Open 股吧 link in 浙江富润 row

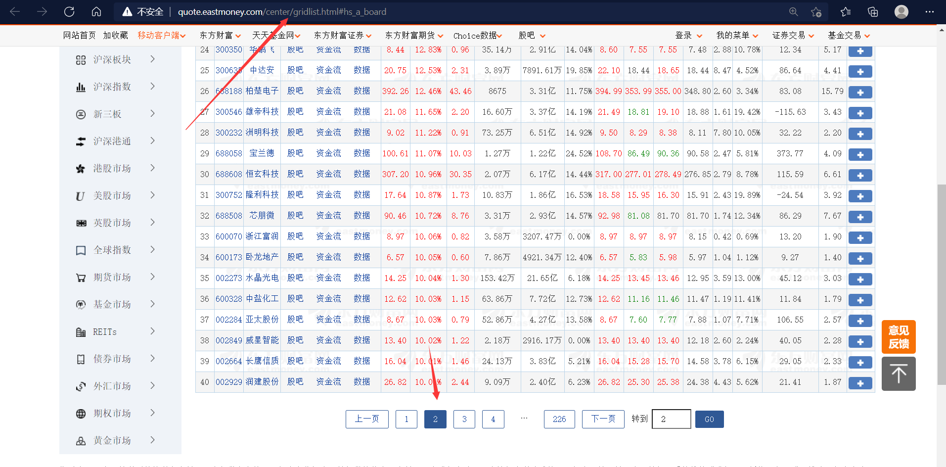[295, 236]
